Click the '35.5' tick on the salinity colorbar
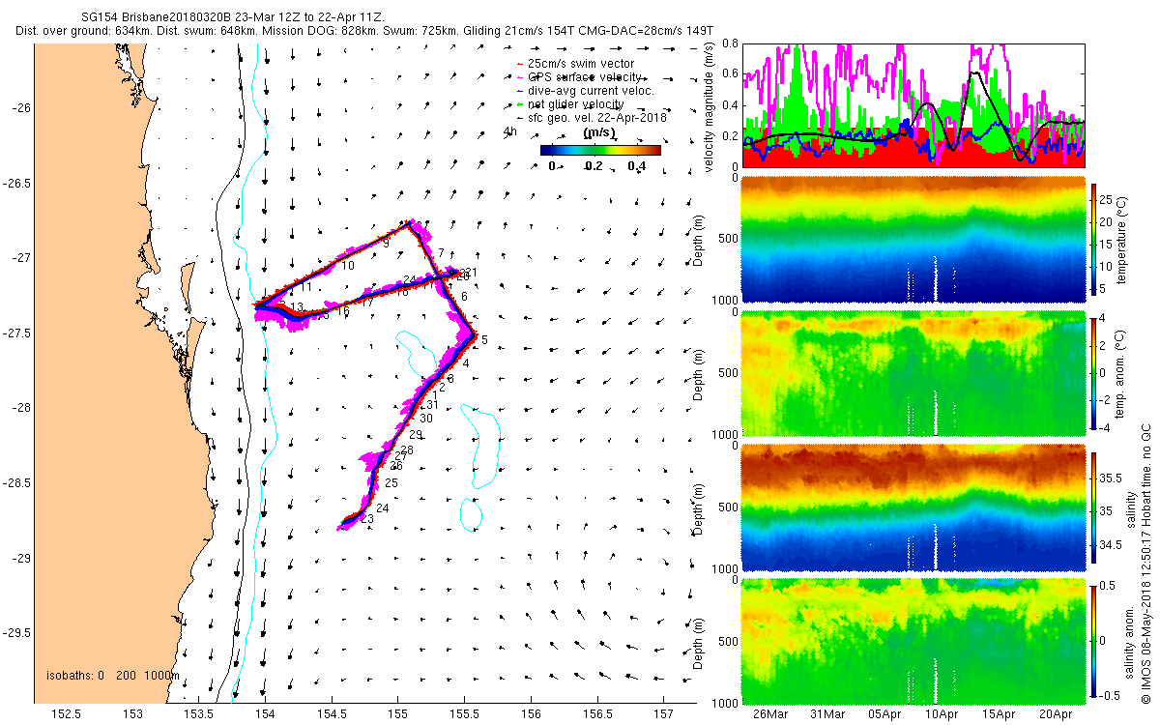 point(1111,478)
